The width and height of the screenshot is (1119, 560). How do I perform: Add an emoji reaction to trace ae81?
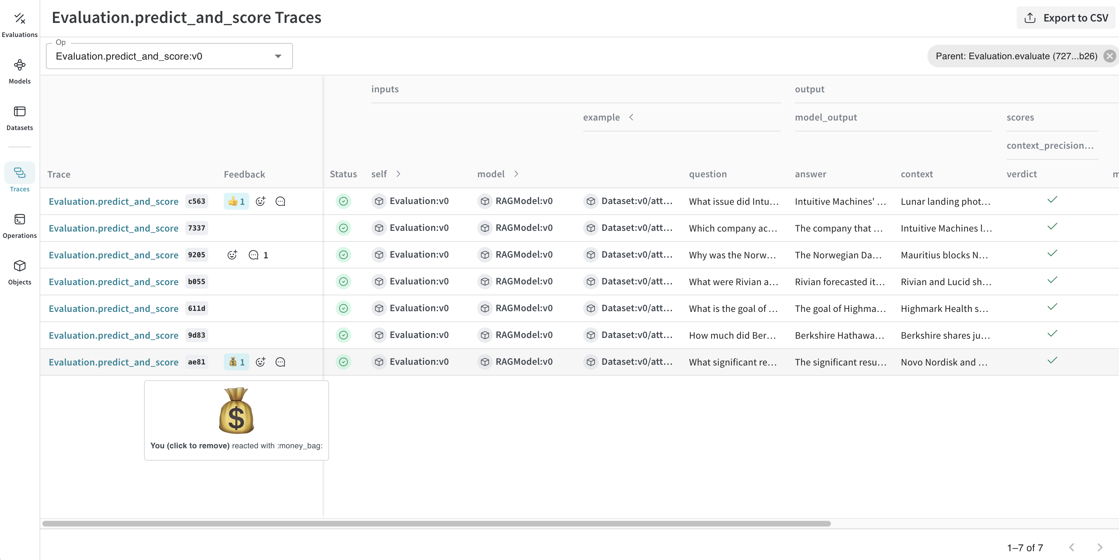tap(261, 362)
